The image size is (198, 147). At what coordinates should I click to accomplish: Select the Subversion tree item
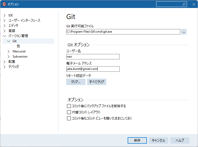(x=20, y=57)
